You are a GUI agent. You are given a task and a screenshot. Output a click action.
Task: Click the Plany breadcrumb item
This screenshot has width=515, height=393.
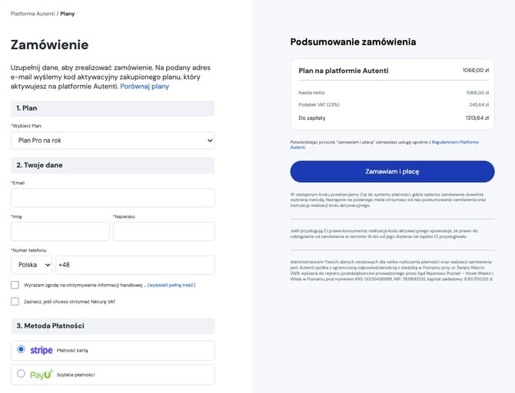point(68,14)
